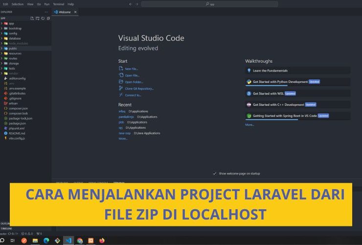Screen dimensions: 362x245
Task: Click the New Folder icon in Explorer header
Action: [x=37, y=18]
